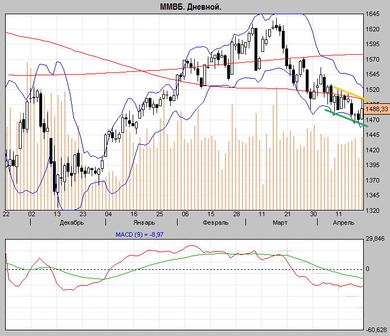Image resolution: width=390 pixels, height=336 pixels.
Task: Click the 1470 price axis value
Action: [372, 120]
